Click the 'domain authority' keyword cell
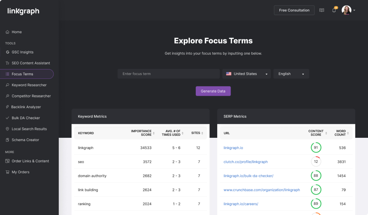Screen dimensions: 368x215 pos(92,176)
